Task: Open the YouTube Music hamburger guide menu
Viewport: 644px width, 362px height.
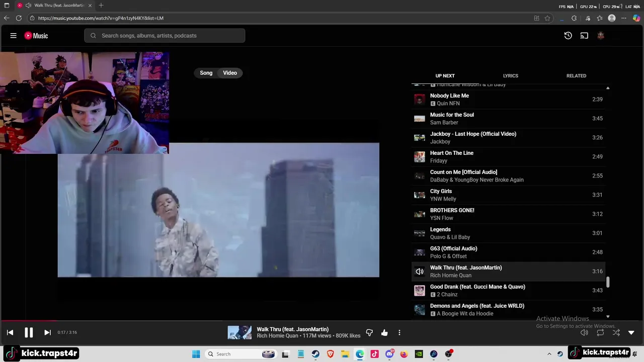Action: pos(14,36)
